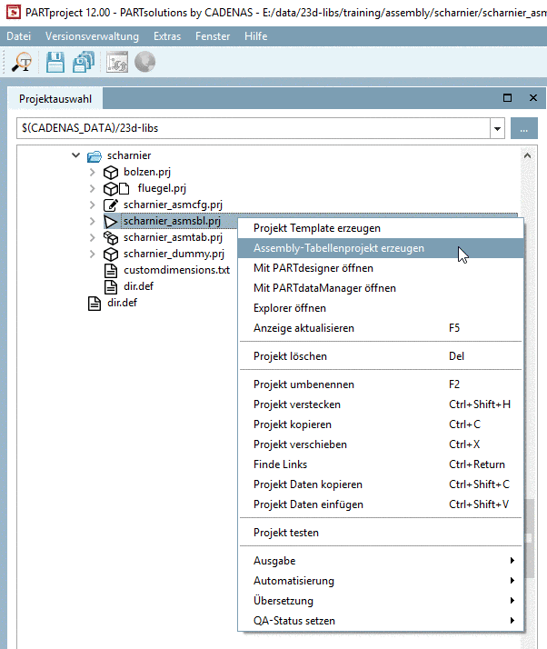Click the grey globe toolbar icon

pyautogui.click(x=144, y=63)
